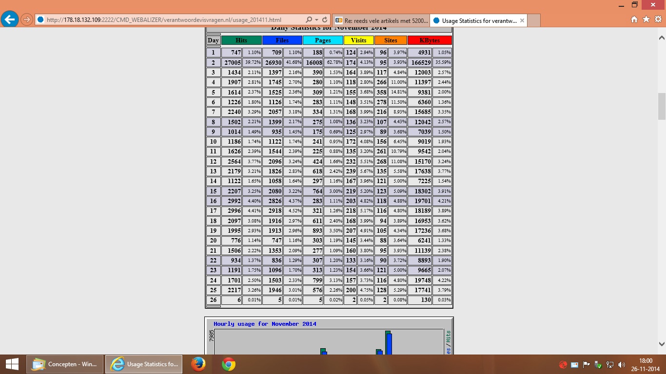The image size is (666, 374).
Task: Select the visits value 239 for day 13
Action: 351,171
